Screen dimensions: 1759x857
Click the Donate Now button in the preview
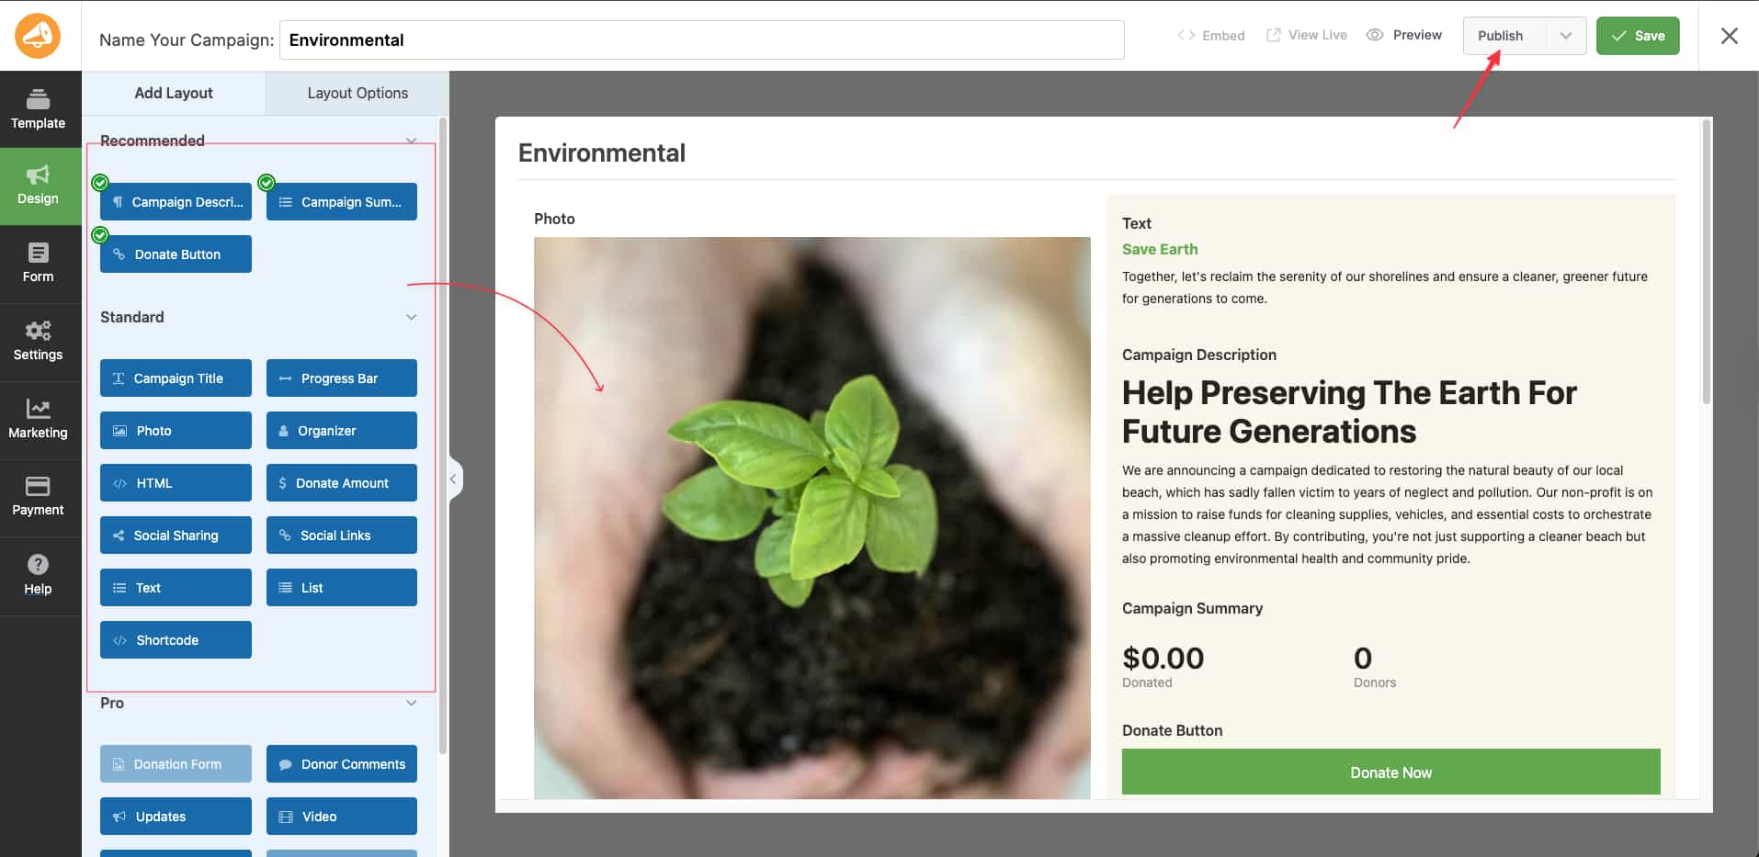click(1390, 772)
